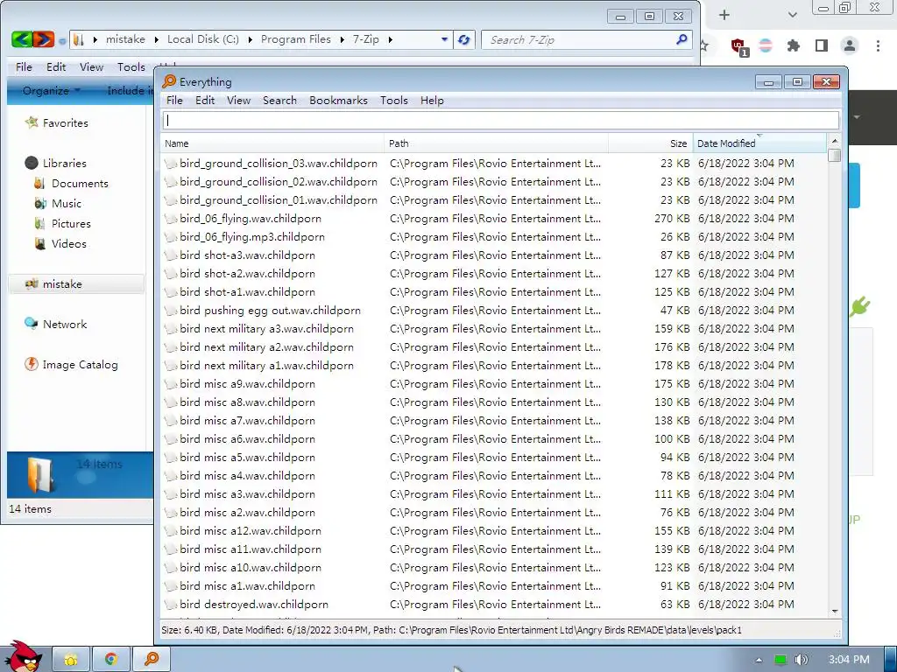This screenshot has height=672, width=897.
Task: Sort results by Name column header
Action: pyautogui.click(x=272, y=143)
